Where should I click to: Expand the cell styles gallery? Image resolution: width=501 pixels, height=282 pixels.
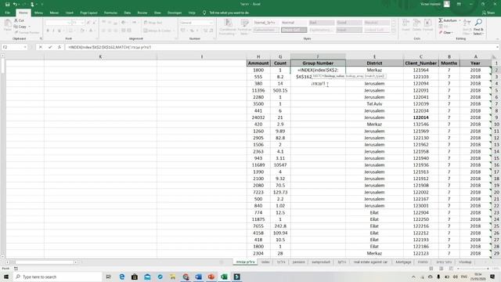(x=394, y=31)
